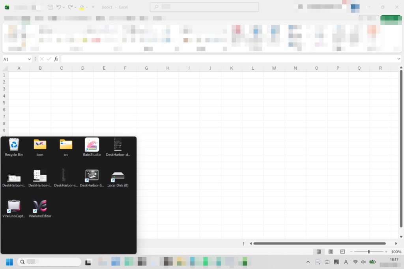
Task: Click the Wi-Fi icon in the system tray
Action: [355, 262]
